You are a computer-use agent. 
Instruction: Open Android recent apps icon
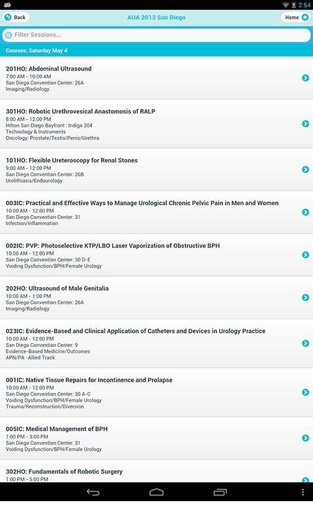tap(220, 492)
